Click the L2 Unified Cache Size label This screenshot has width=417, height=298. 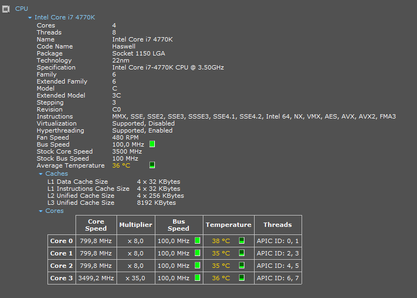point(81,196)
